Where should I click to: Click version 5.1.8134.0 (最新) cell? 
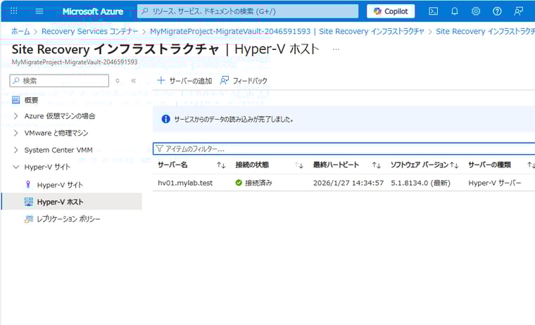point(421,183)
